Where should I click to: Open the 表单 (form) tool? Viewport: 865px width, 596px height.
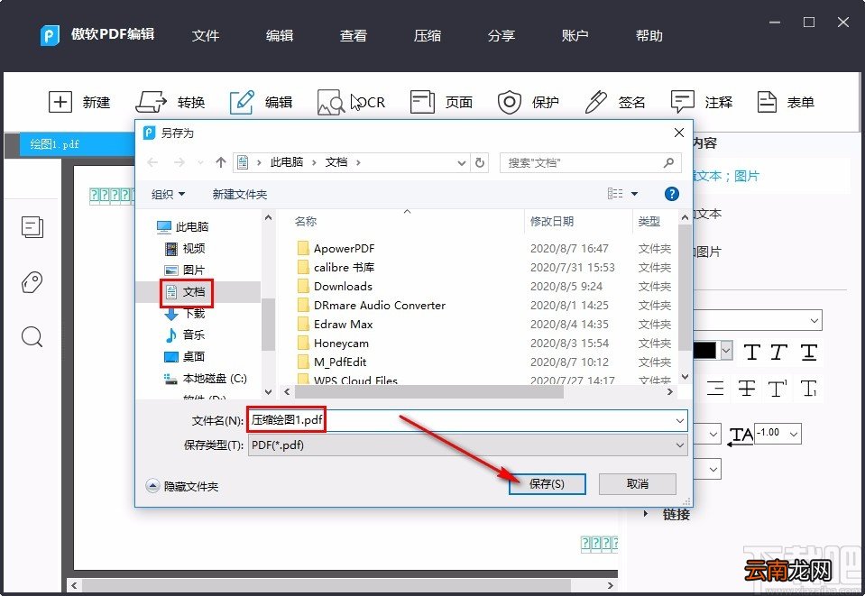point(786,102)
